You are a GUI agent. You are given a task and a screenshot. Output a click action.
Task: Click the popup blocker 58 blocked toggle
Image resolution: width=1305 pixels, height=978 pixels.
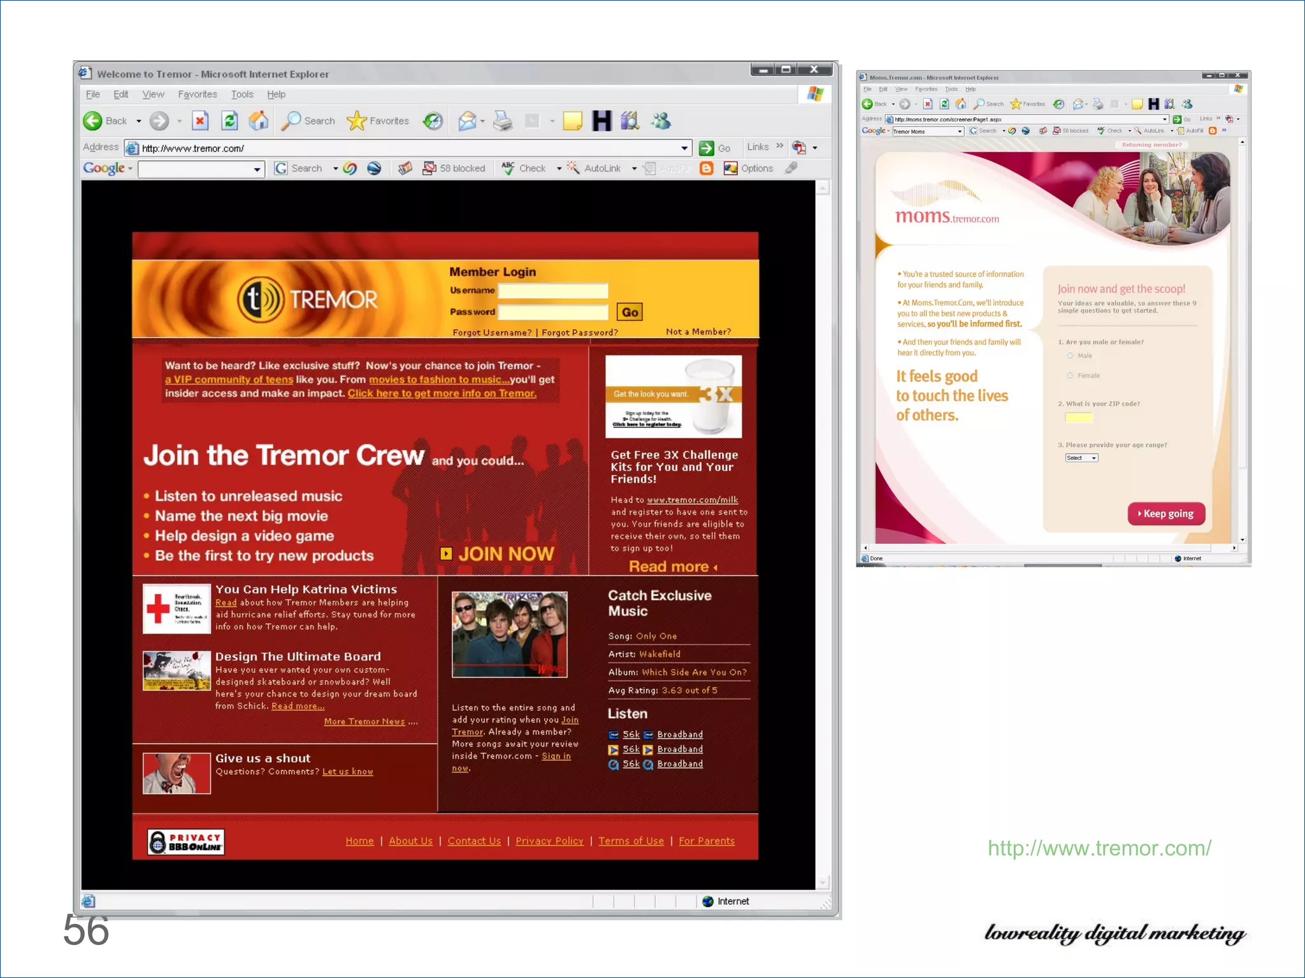[454, 168]
